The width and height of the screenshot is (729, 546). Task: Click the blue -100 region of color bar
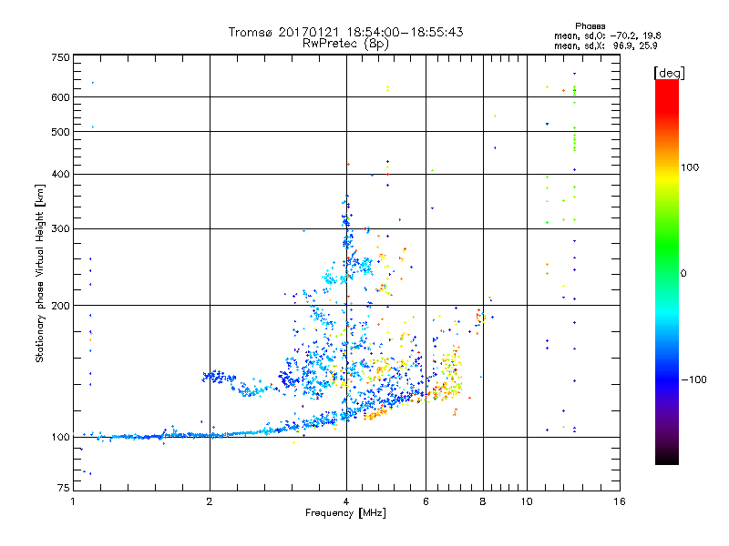tap(667, 379)
